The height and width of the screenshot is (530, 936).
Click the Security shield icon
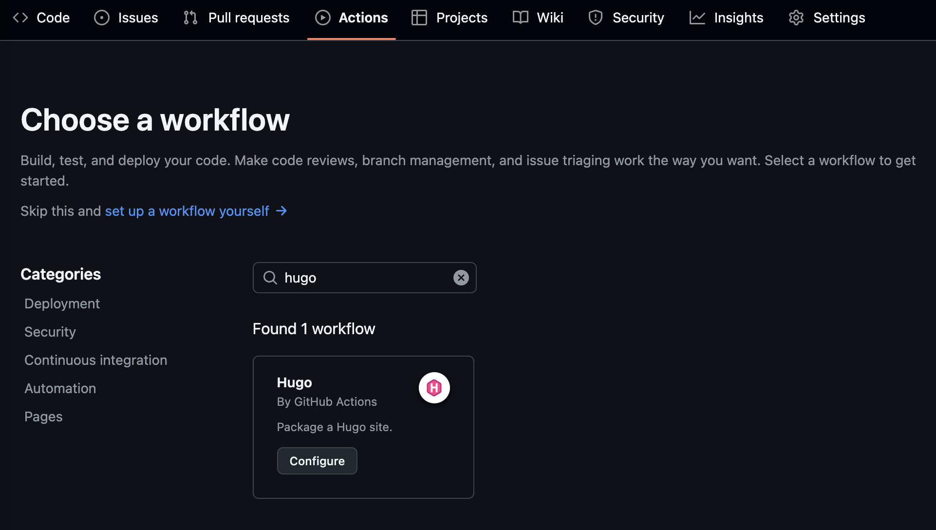(x=595, y=18)
